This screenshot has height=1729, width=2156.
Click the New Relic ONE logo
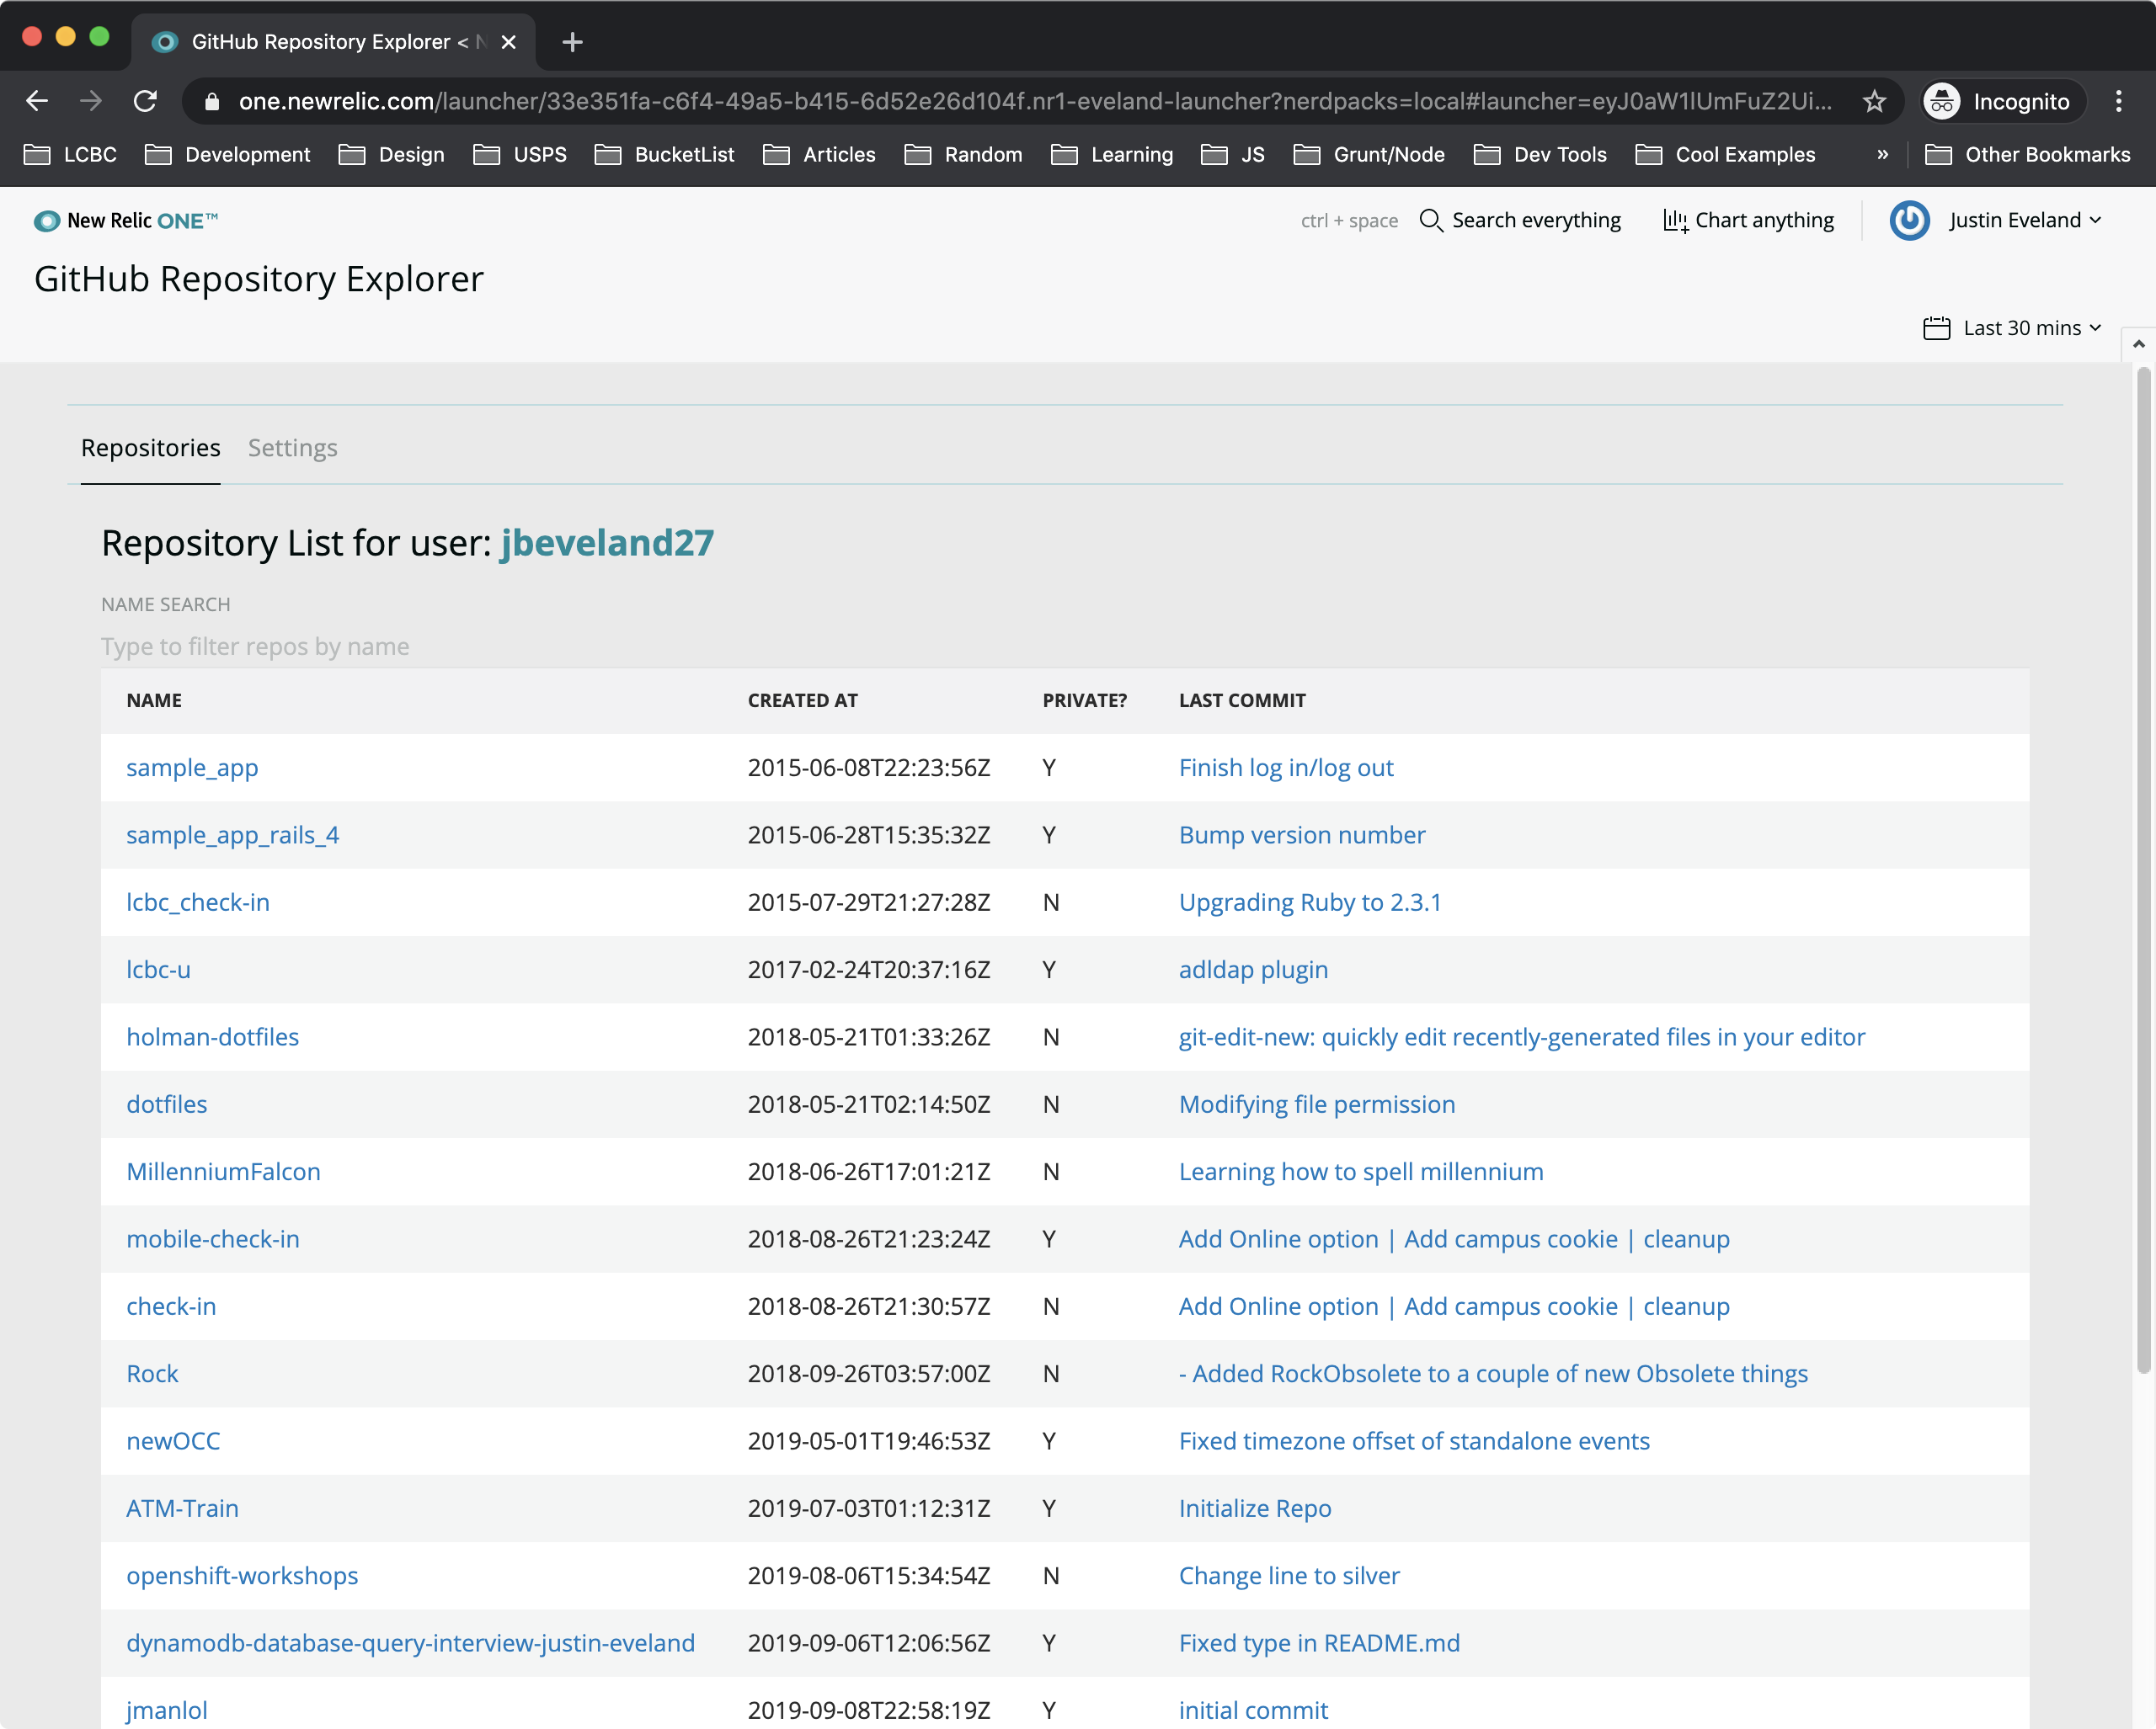point(125,221)
